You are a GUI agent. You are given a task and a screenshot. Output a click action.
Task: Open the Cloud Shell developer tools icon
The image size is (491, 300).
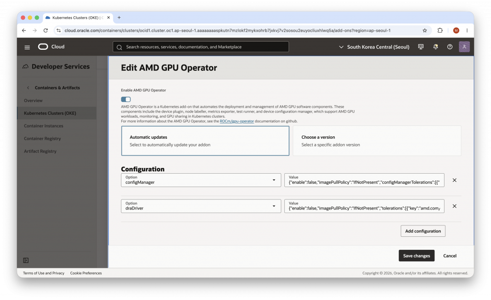[421, 46]
